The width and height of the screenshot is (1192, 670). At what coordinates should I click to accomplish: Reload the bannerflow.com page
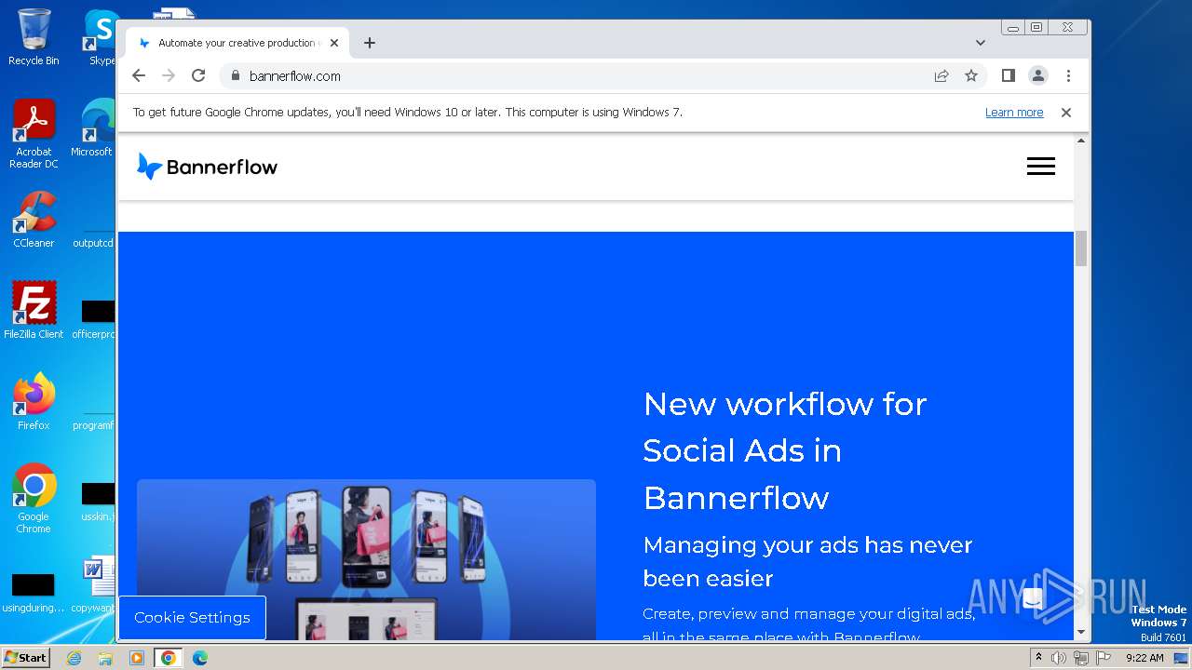point(198,76)
